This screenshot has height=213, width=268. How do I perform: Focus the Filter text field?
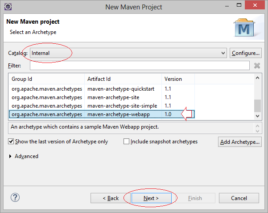click(140, 66)
